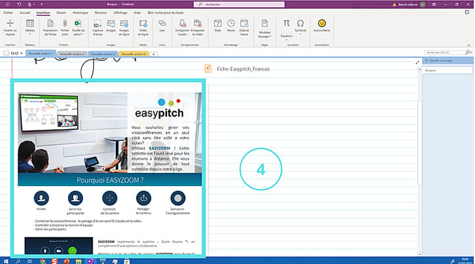The image size is (475, 264).
Task: Click the Back button in title bar
Action: click(x=8, y=4)
